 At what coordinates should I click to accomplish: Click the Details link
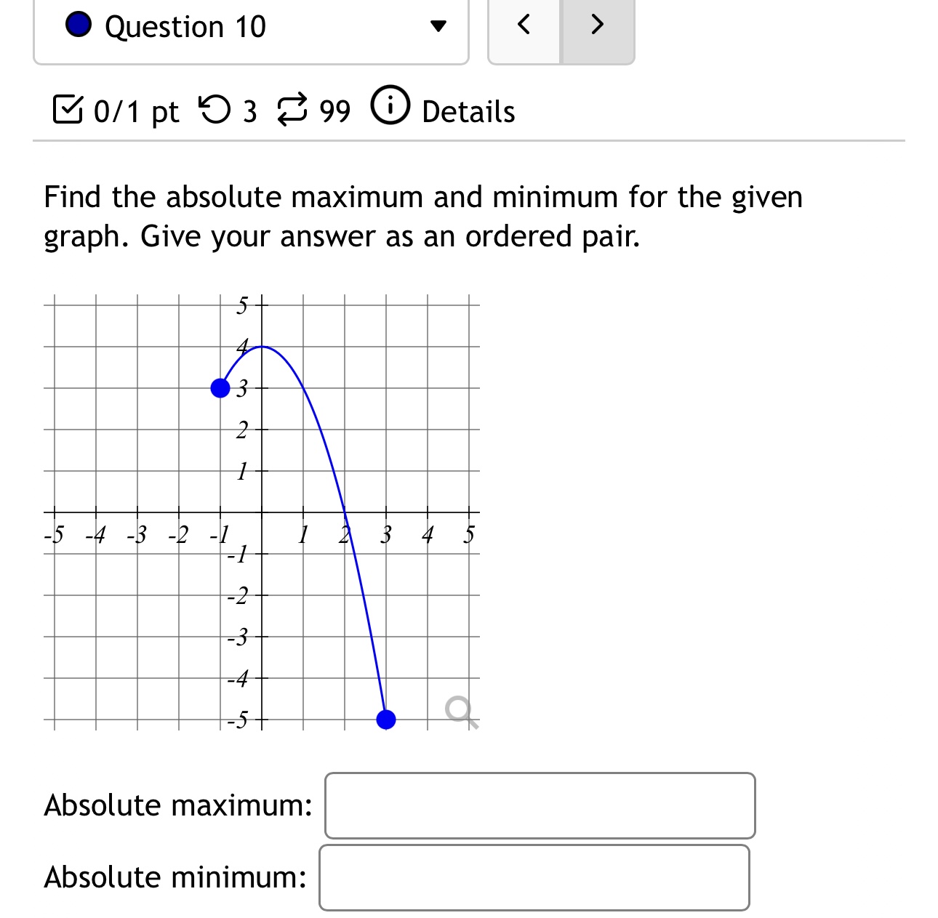tap(468, 111)
